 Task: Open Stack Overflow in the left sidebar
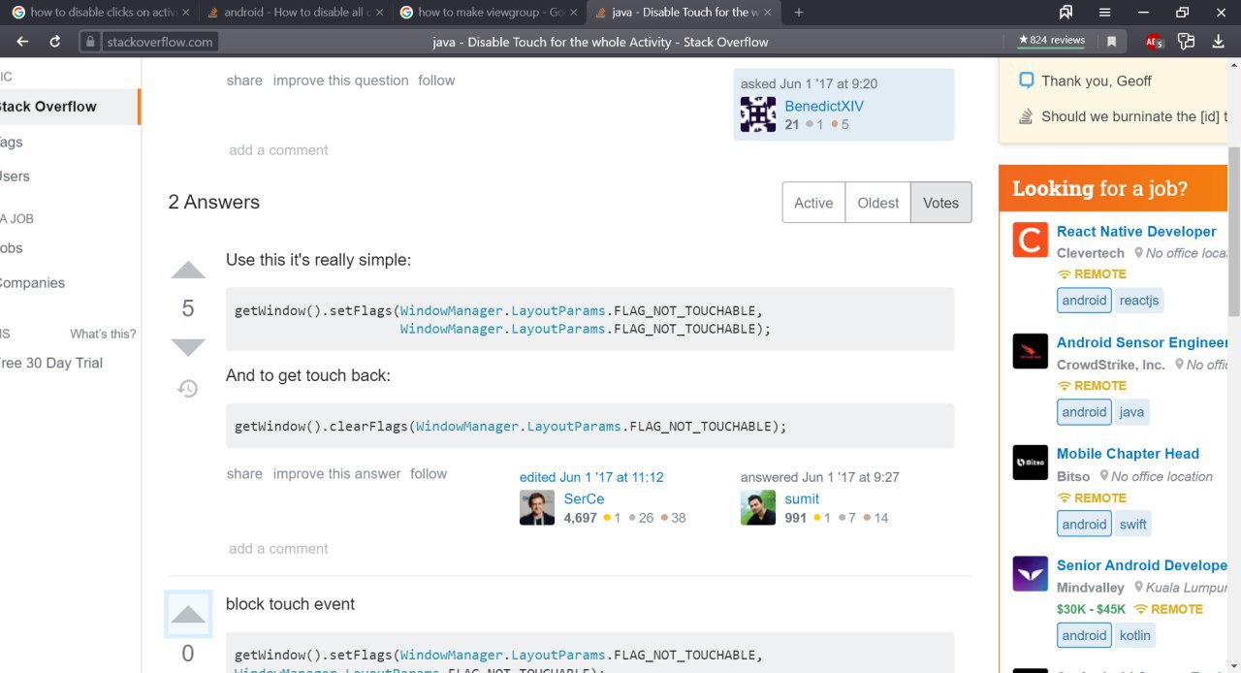click(70, 107)
